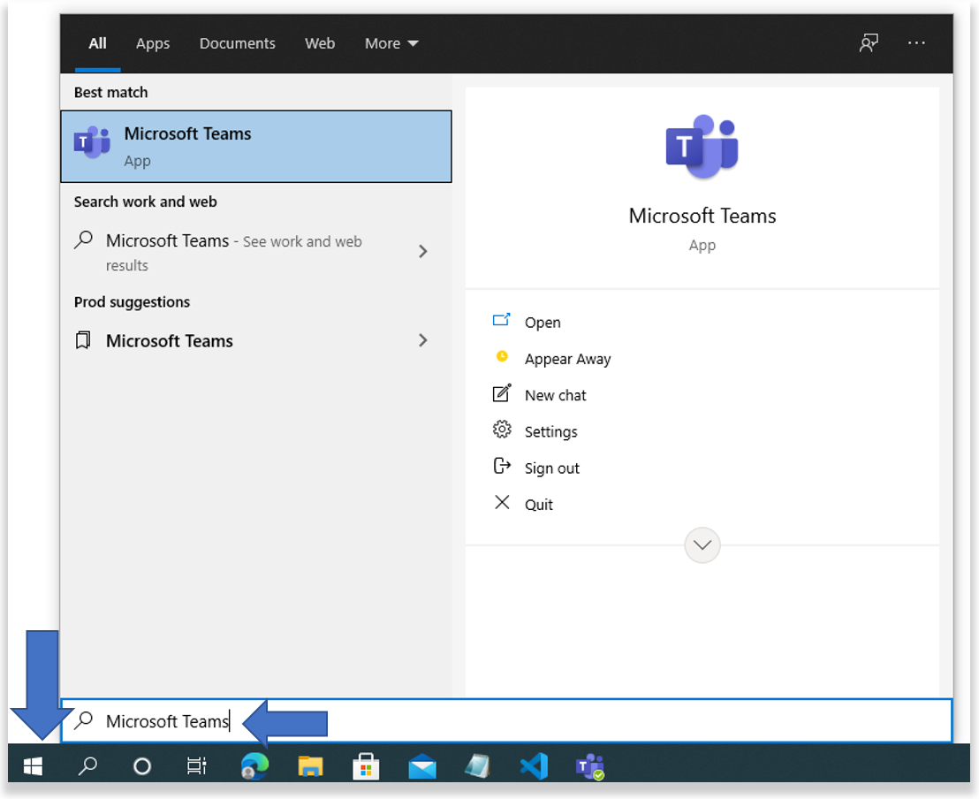Open Microsoft Edge from the taskbar
Screen dimensions: 979x799
coord(255,766)
